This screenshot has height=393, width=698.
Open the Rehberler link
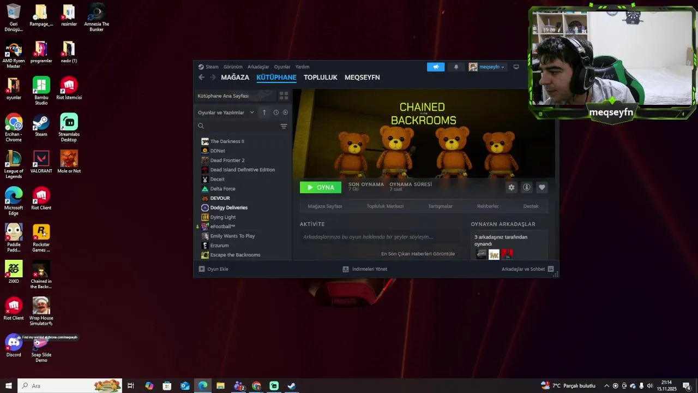pyautogui.click(x=488, y=206)
